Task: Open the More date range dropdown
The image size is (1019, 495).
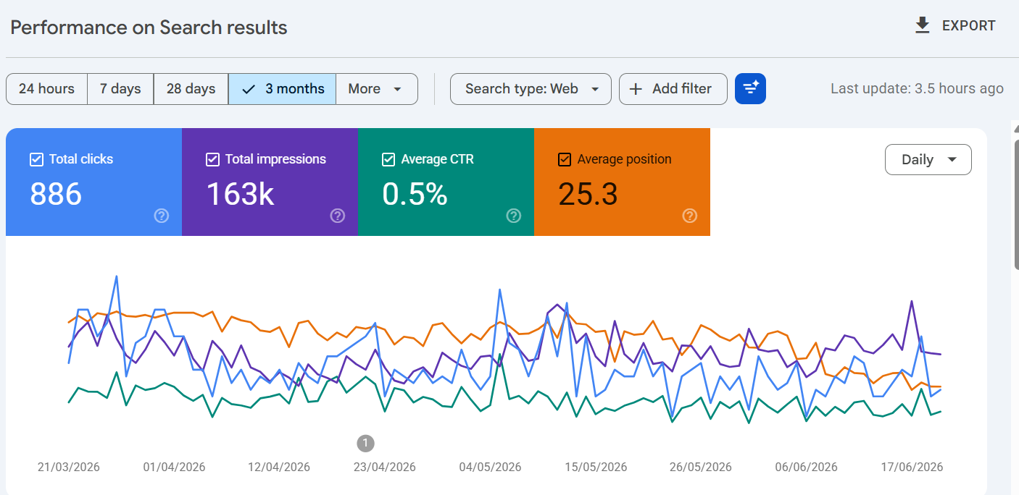Action: [377, 89]
